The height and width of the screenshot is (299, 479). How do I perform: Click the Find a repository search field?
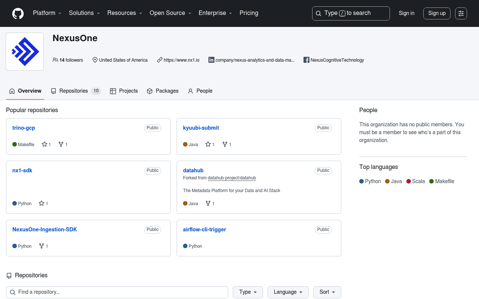(x=117, y=292)
